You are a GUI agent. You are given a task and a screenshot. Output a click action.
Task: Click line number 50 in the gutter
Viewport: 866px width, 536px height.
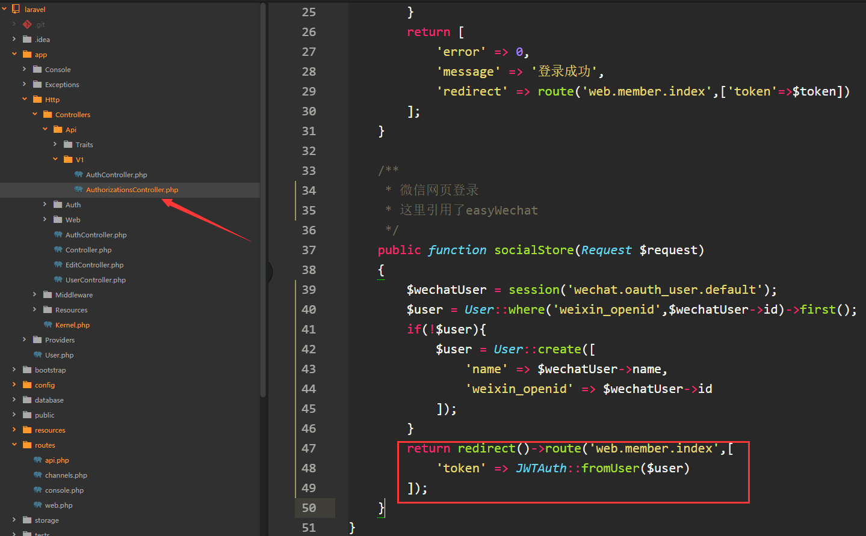pyautogui.click(x=309, y=508)
